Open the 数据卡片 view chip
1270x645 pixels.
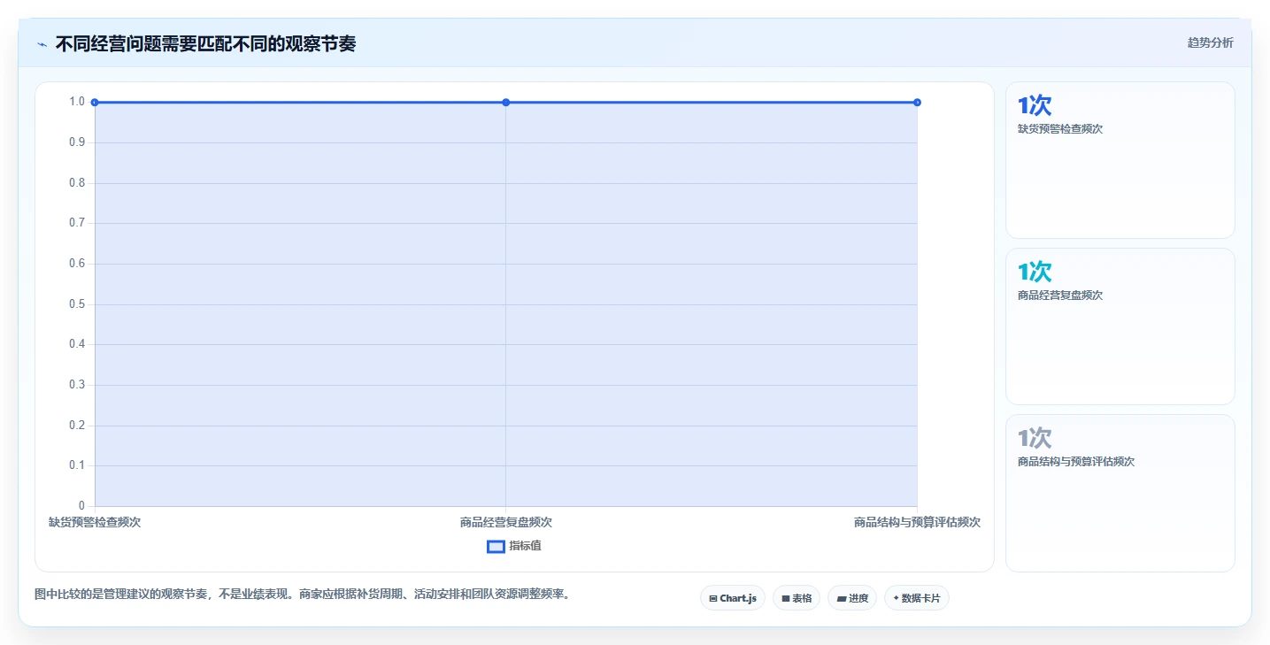click(x=916, y=598)
